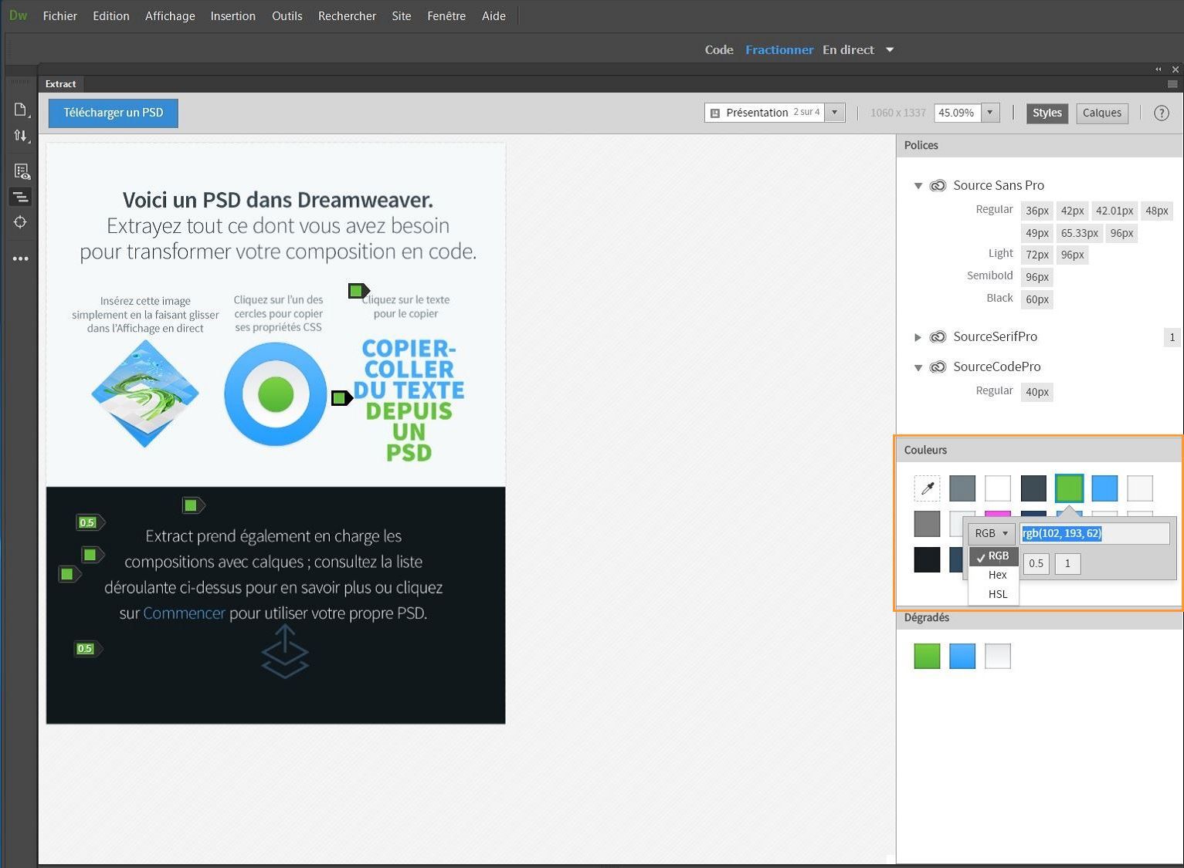Image resolution: width=1184 pixels, height=868 pixels.
Task: Select the blue swatch in Couleurs
Action: click(x=1104, y=488)
